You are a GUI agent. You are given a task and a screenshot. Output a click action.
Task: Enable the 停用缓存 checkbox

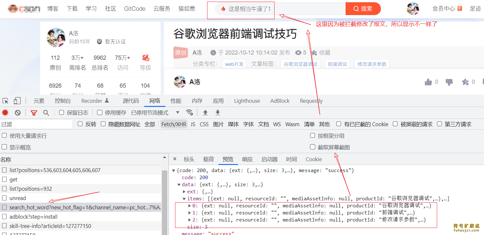(x=100, y=112)
